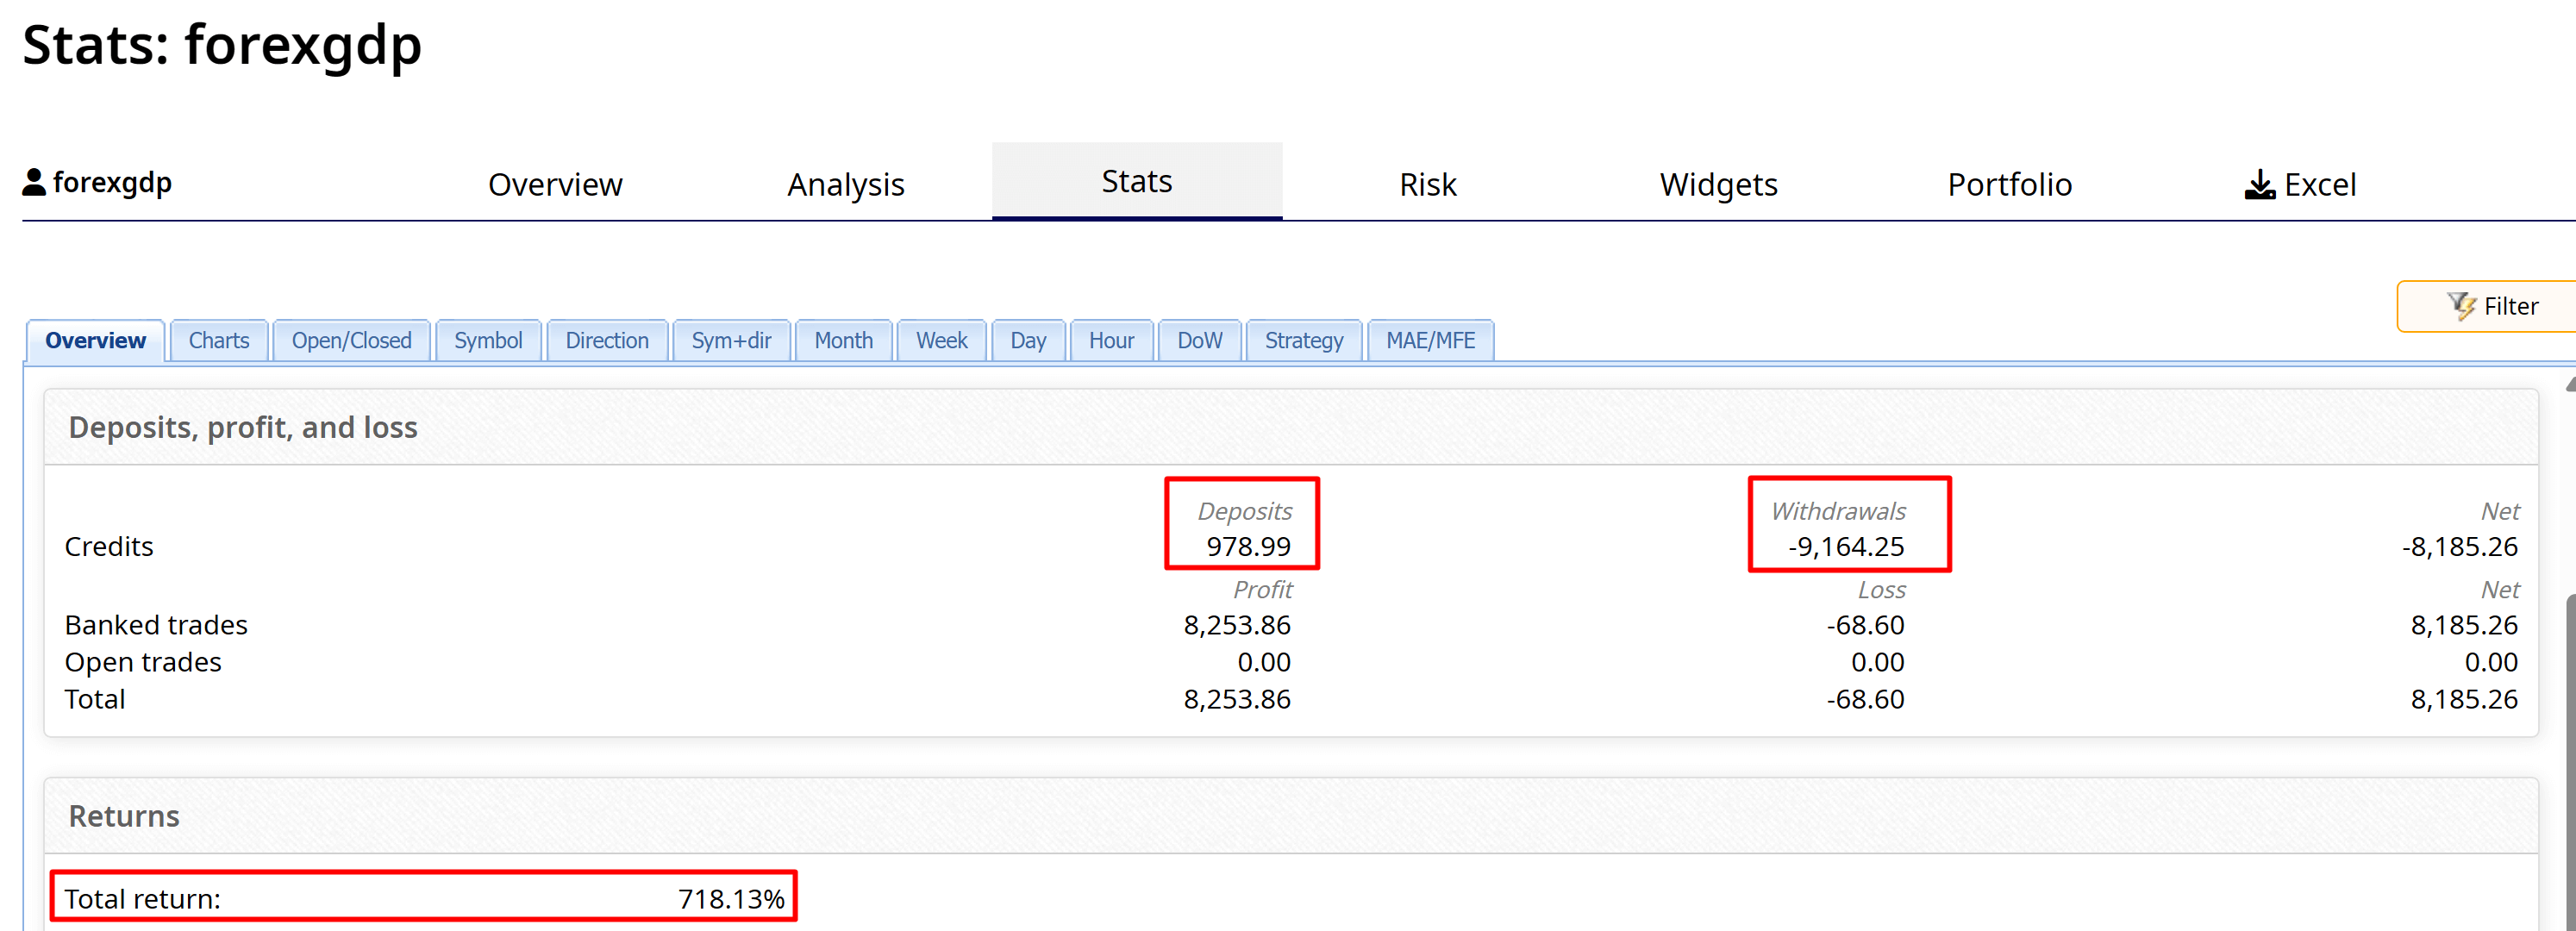Open the MAE/MFE sub-tab
This screenshot has height=931, width=2576.
tap(1430, 341)
